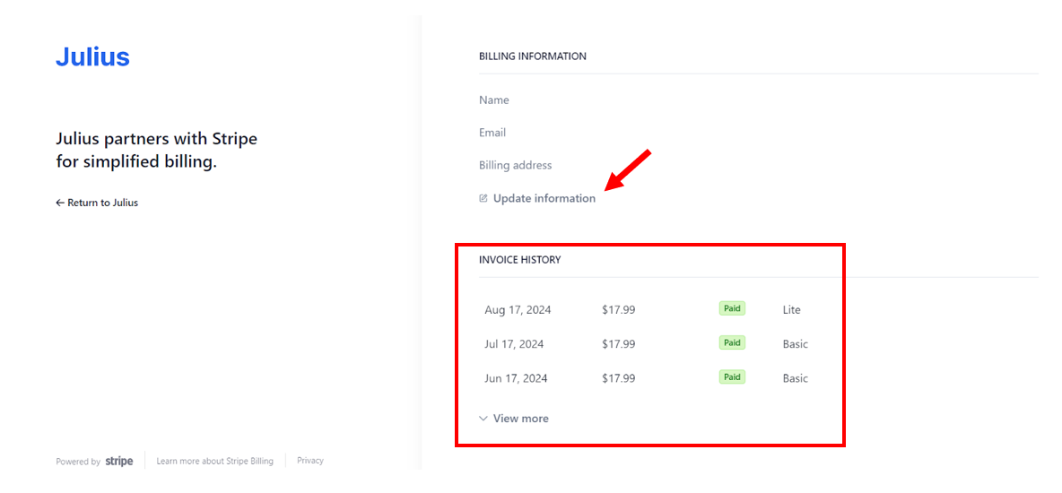Click the Email field label
The height and width of the screenshot is (493, 1062).
[x=492, y=133]
